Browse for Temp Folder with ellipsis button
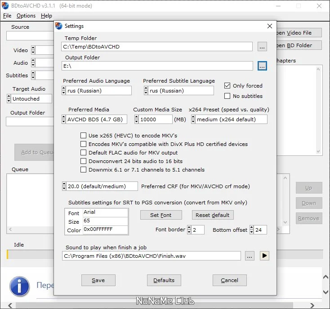This screenshot has height=309, width=330. (262, 47)
